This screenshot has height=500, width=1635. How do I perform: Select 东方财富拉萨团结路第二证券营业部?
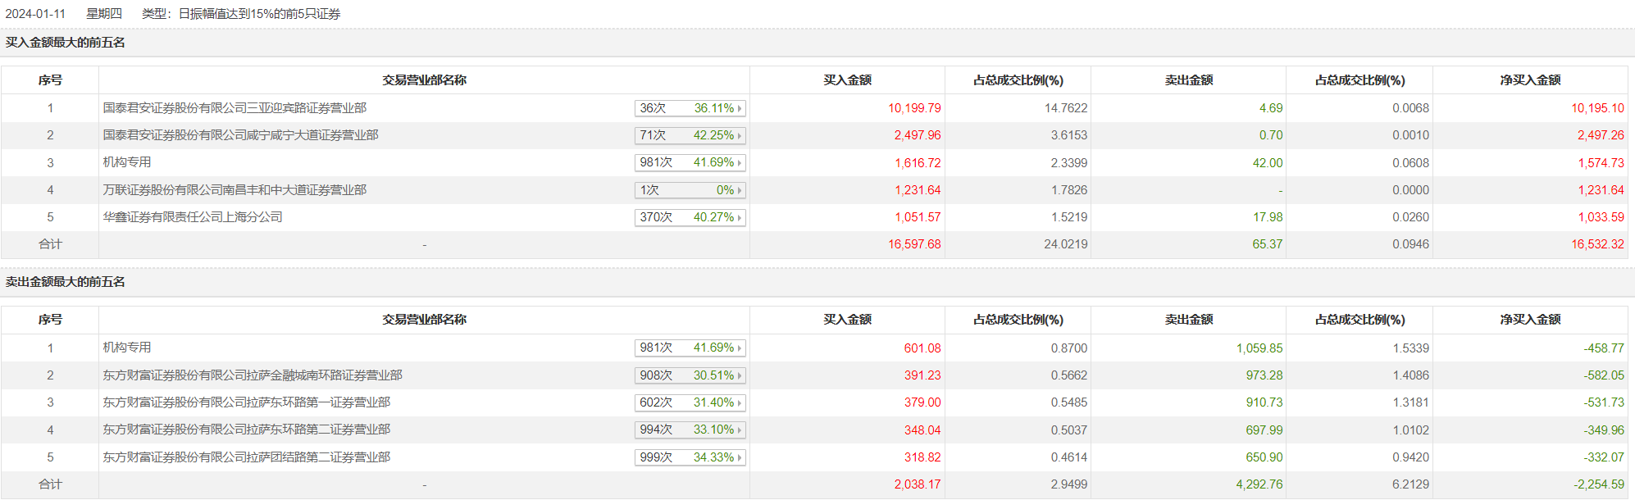(x=246, y=457)
